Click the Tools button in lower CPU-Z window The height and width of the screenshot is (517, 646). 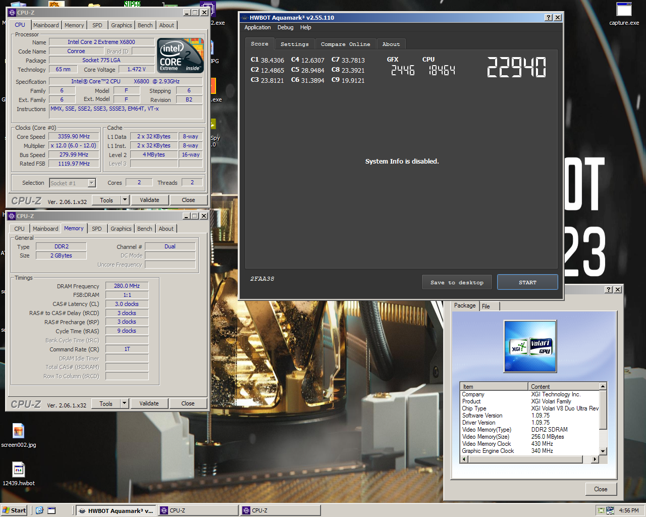106,403
